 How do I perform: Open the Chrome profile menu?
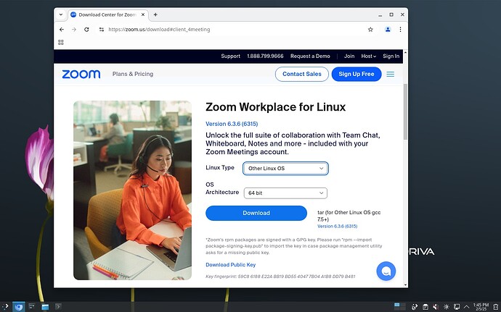tap(388, 29)
